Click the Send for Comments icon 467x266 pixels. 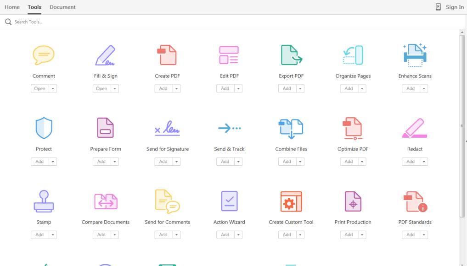click(168, 201)
